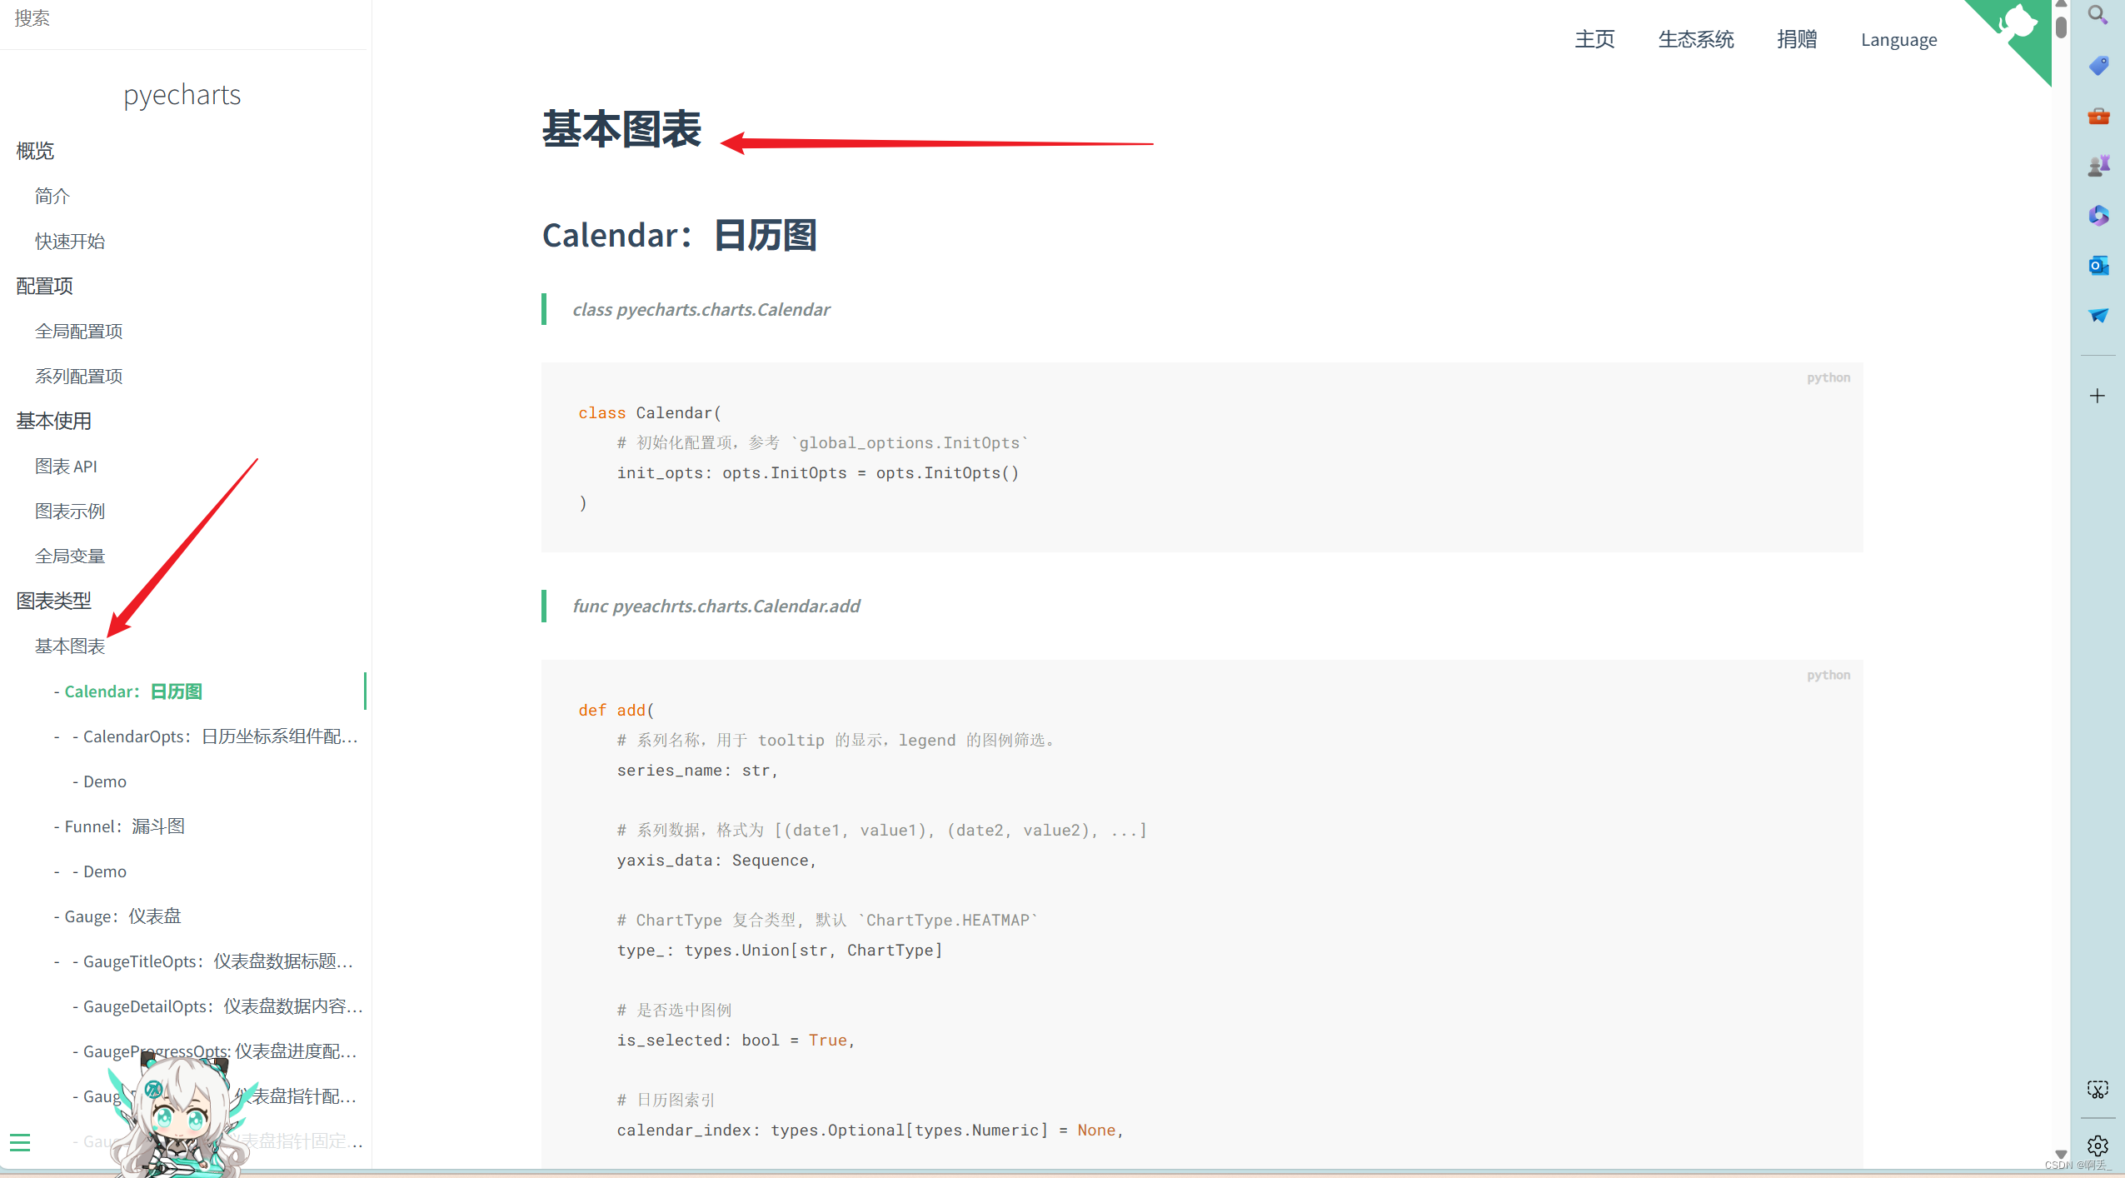Open the Edge sidebar games chess icon
This screenshot has width=2125, height=1178.
pos(2098,166)
